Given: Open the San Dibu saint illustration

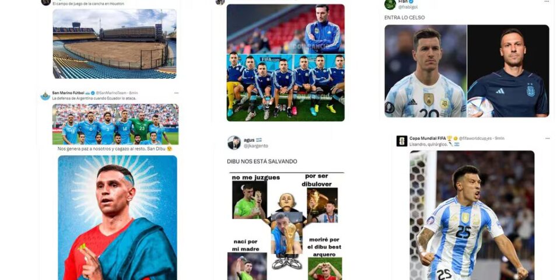Looking at the screenshot, I should coord(117,218).
